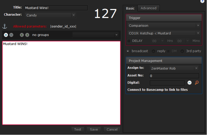This screenshot has width=207, height=135.
Task: Click the Asset No input field
Action: click(x=174, y=76)
